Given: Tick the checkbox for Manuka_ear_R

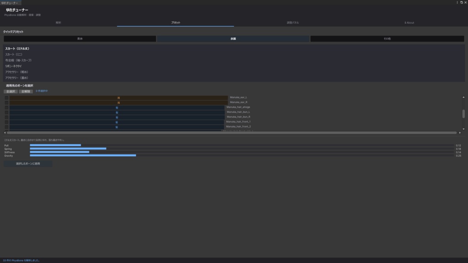Looking at the screenshot, I should click(x=6, y=103).
